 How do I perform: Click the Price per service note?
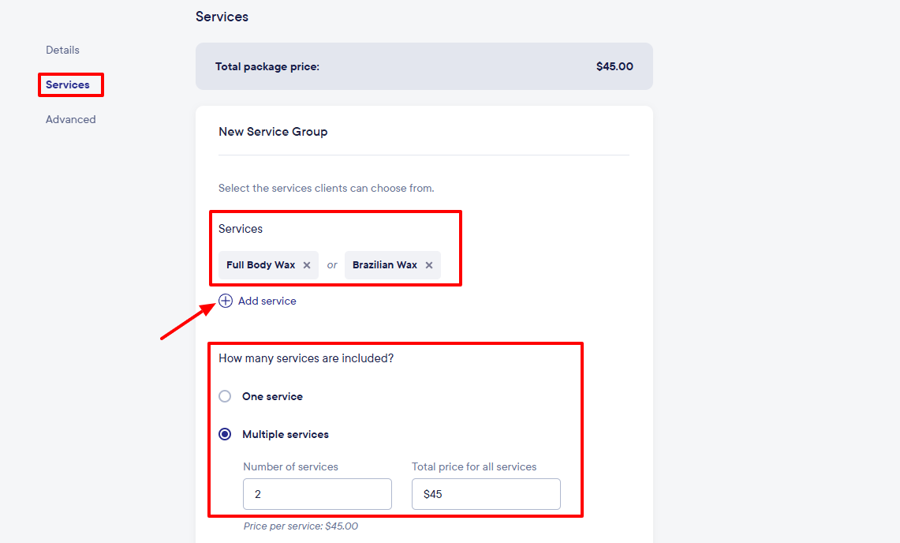[x=301, y=526]
